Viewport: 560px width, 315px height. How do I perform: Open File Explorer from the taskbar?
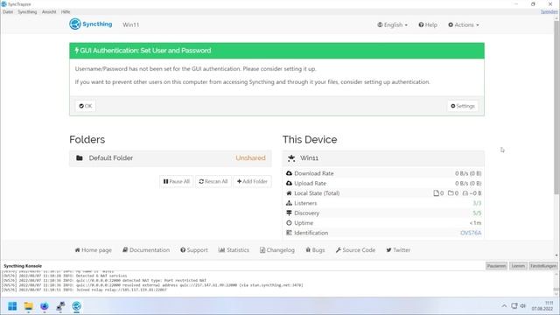[29, 306]
